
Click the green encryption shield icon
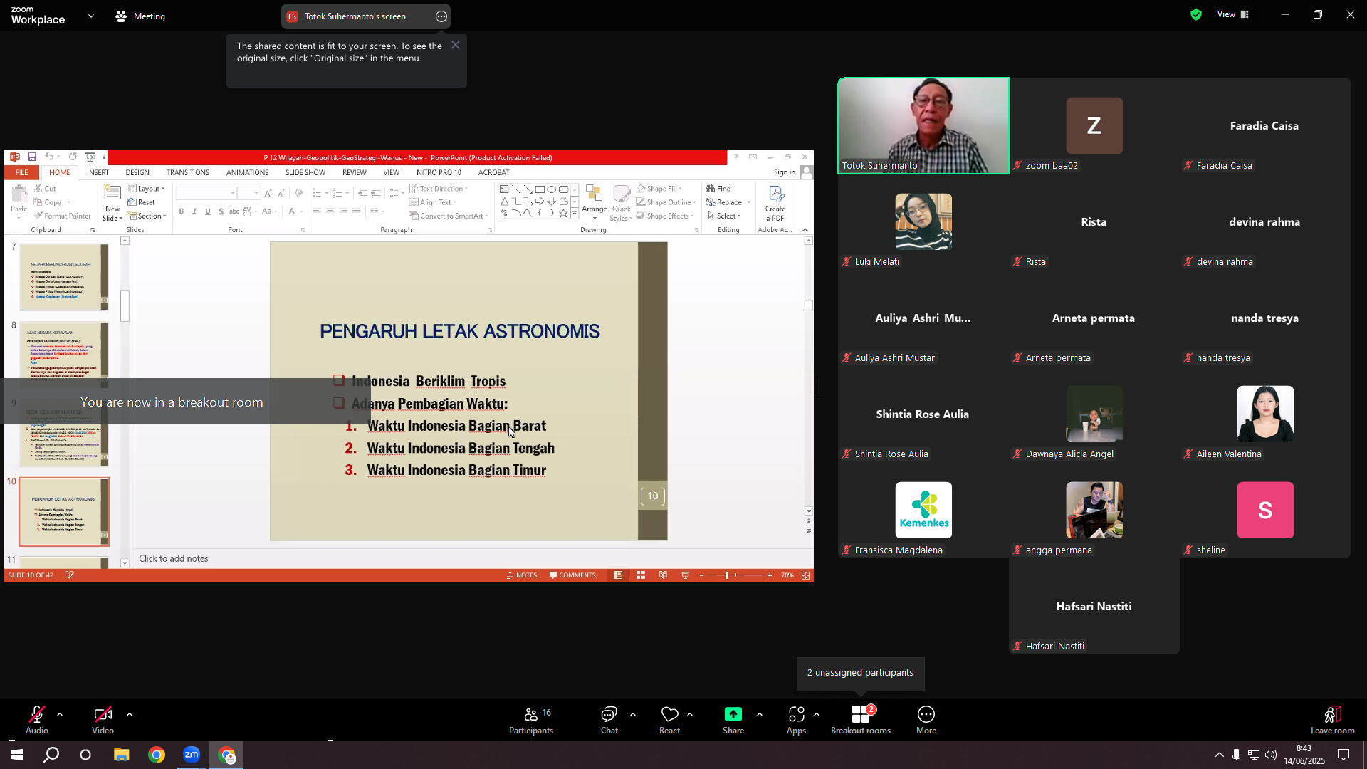[x=1196, y=14]
